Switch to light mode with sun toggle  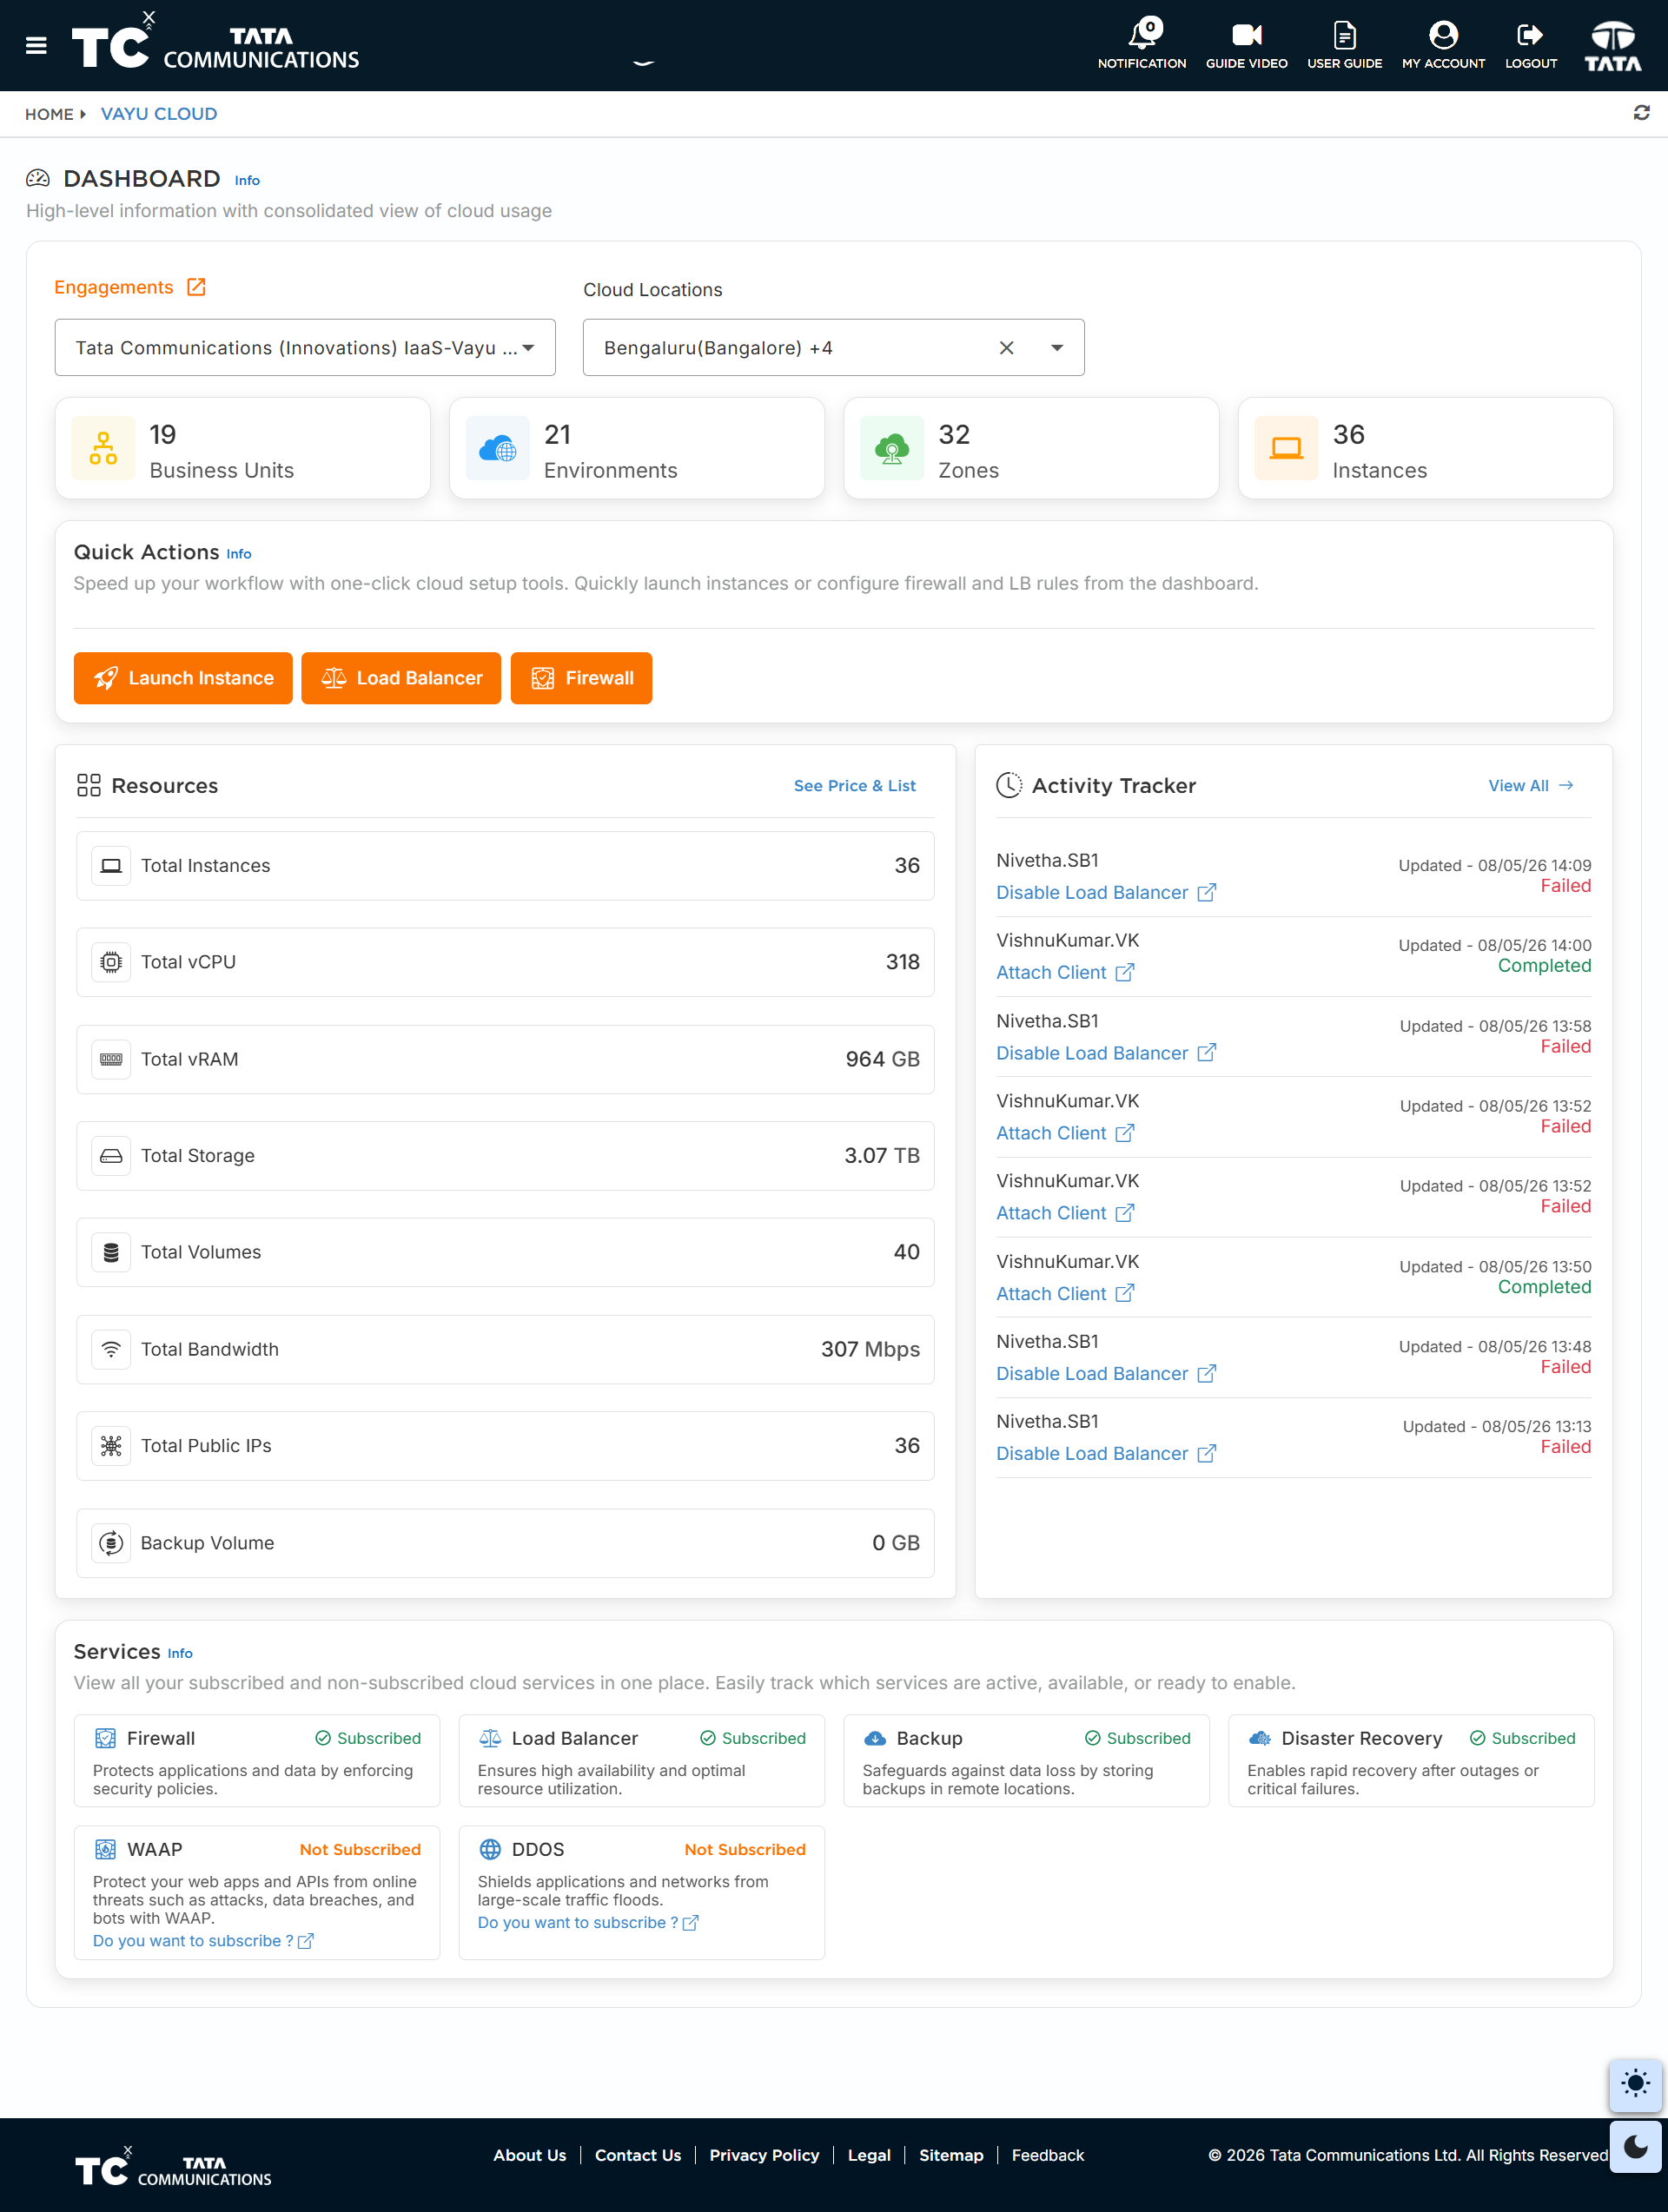point(1635,2084)
